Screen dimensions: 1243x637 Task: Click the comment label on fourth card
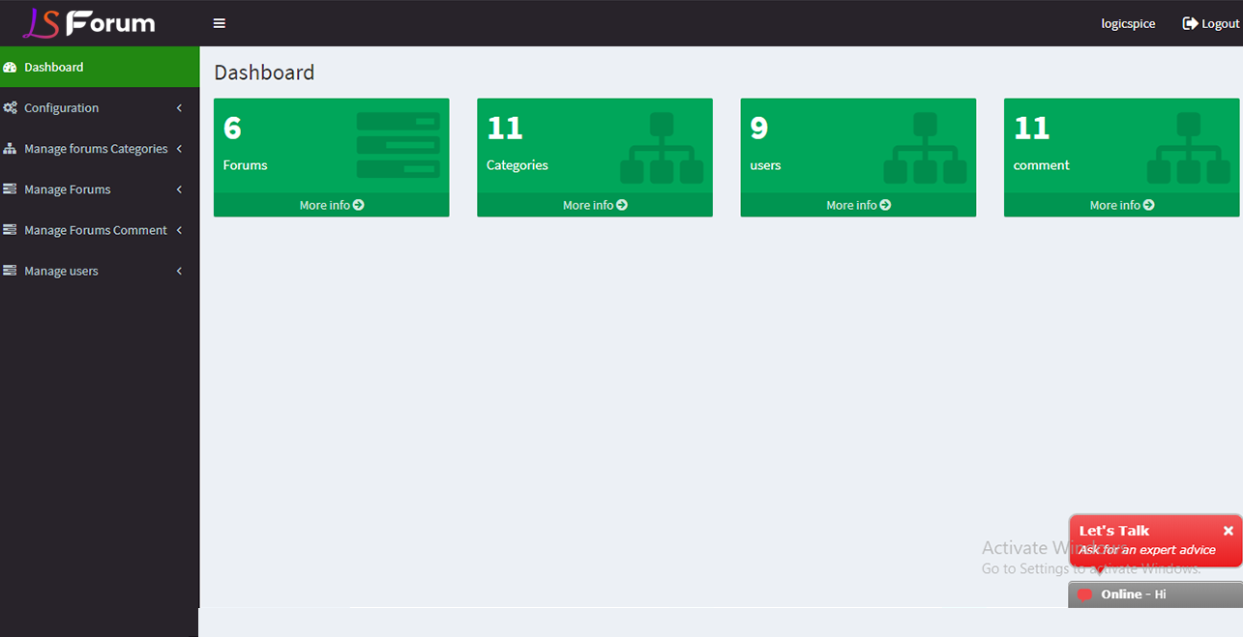point(1042,165)
